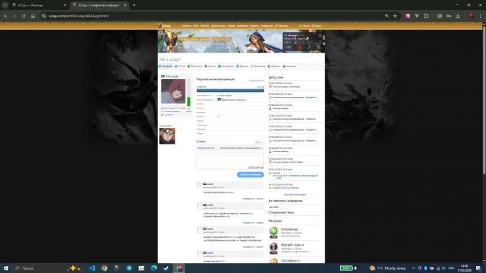Open the 'Поддержка' navigation menu item
The image size is (486, 273).
coord(267,26)
